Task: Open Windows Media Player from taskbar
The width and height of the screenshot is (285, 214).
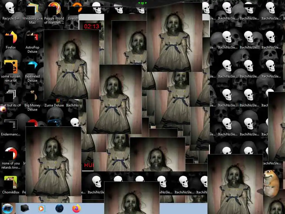Action: (x=41, y=208)
